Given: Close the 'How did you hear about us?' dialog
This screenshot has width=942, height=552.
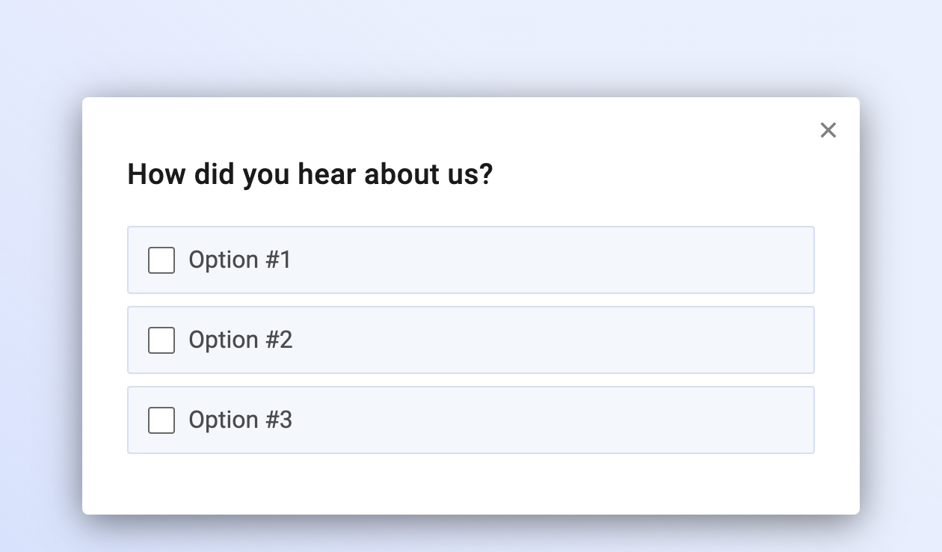Looking at the screenshot, I should (x=828, y=130).
